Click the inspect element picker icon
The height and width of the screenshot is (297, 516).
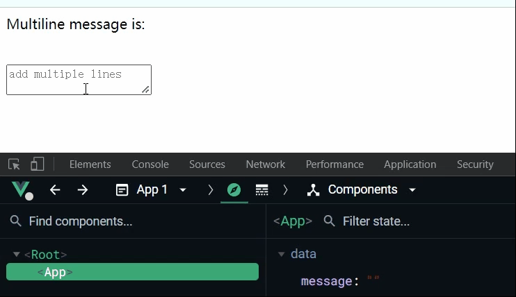pos(14,164)
